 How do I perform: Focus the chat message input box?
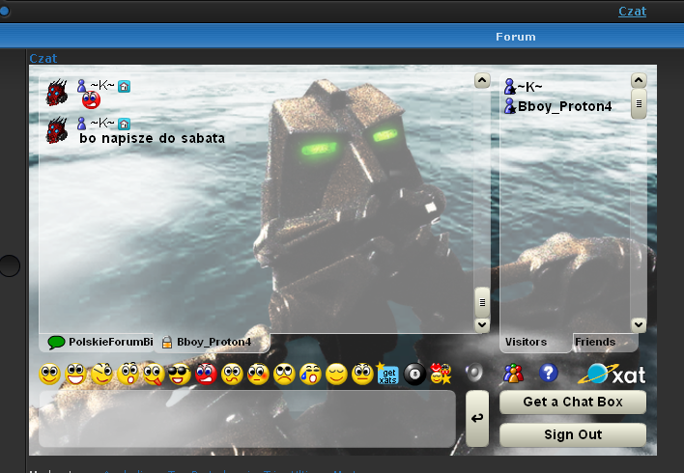tap(247, 419)
